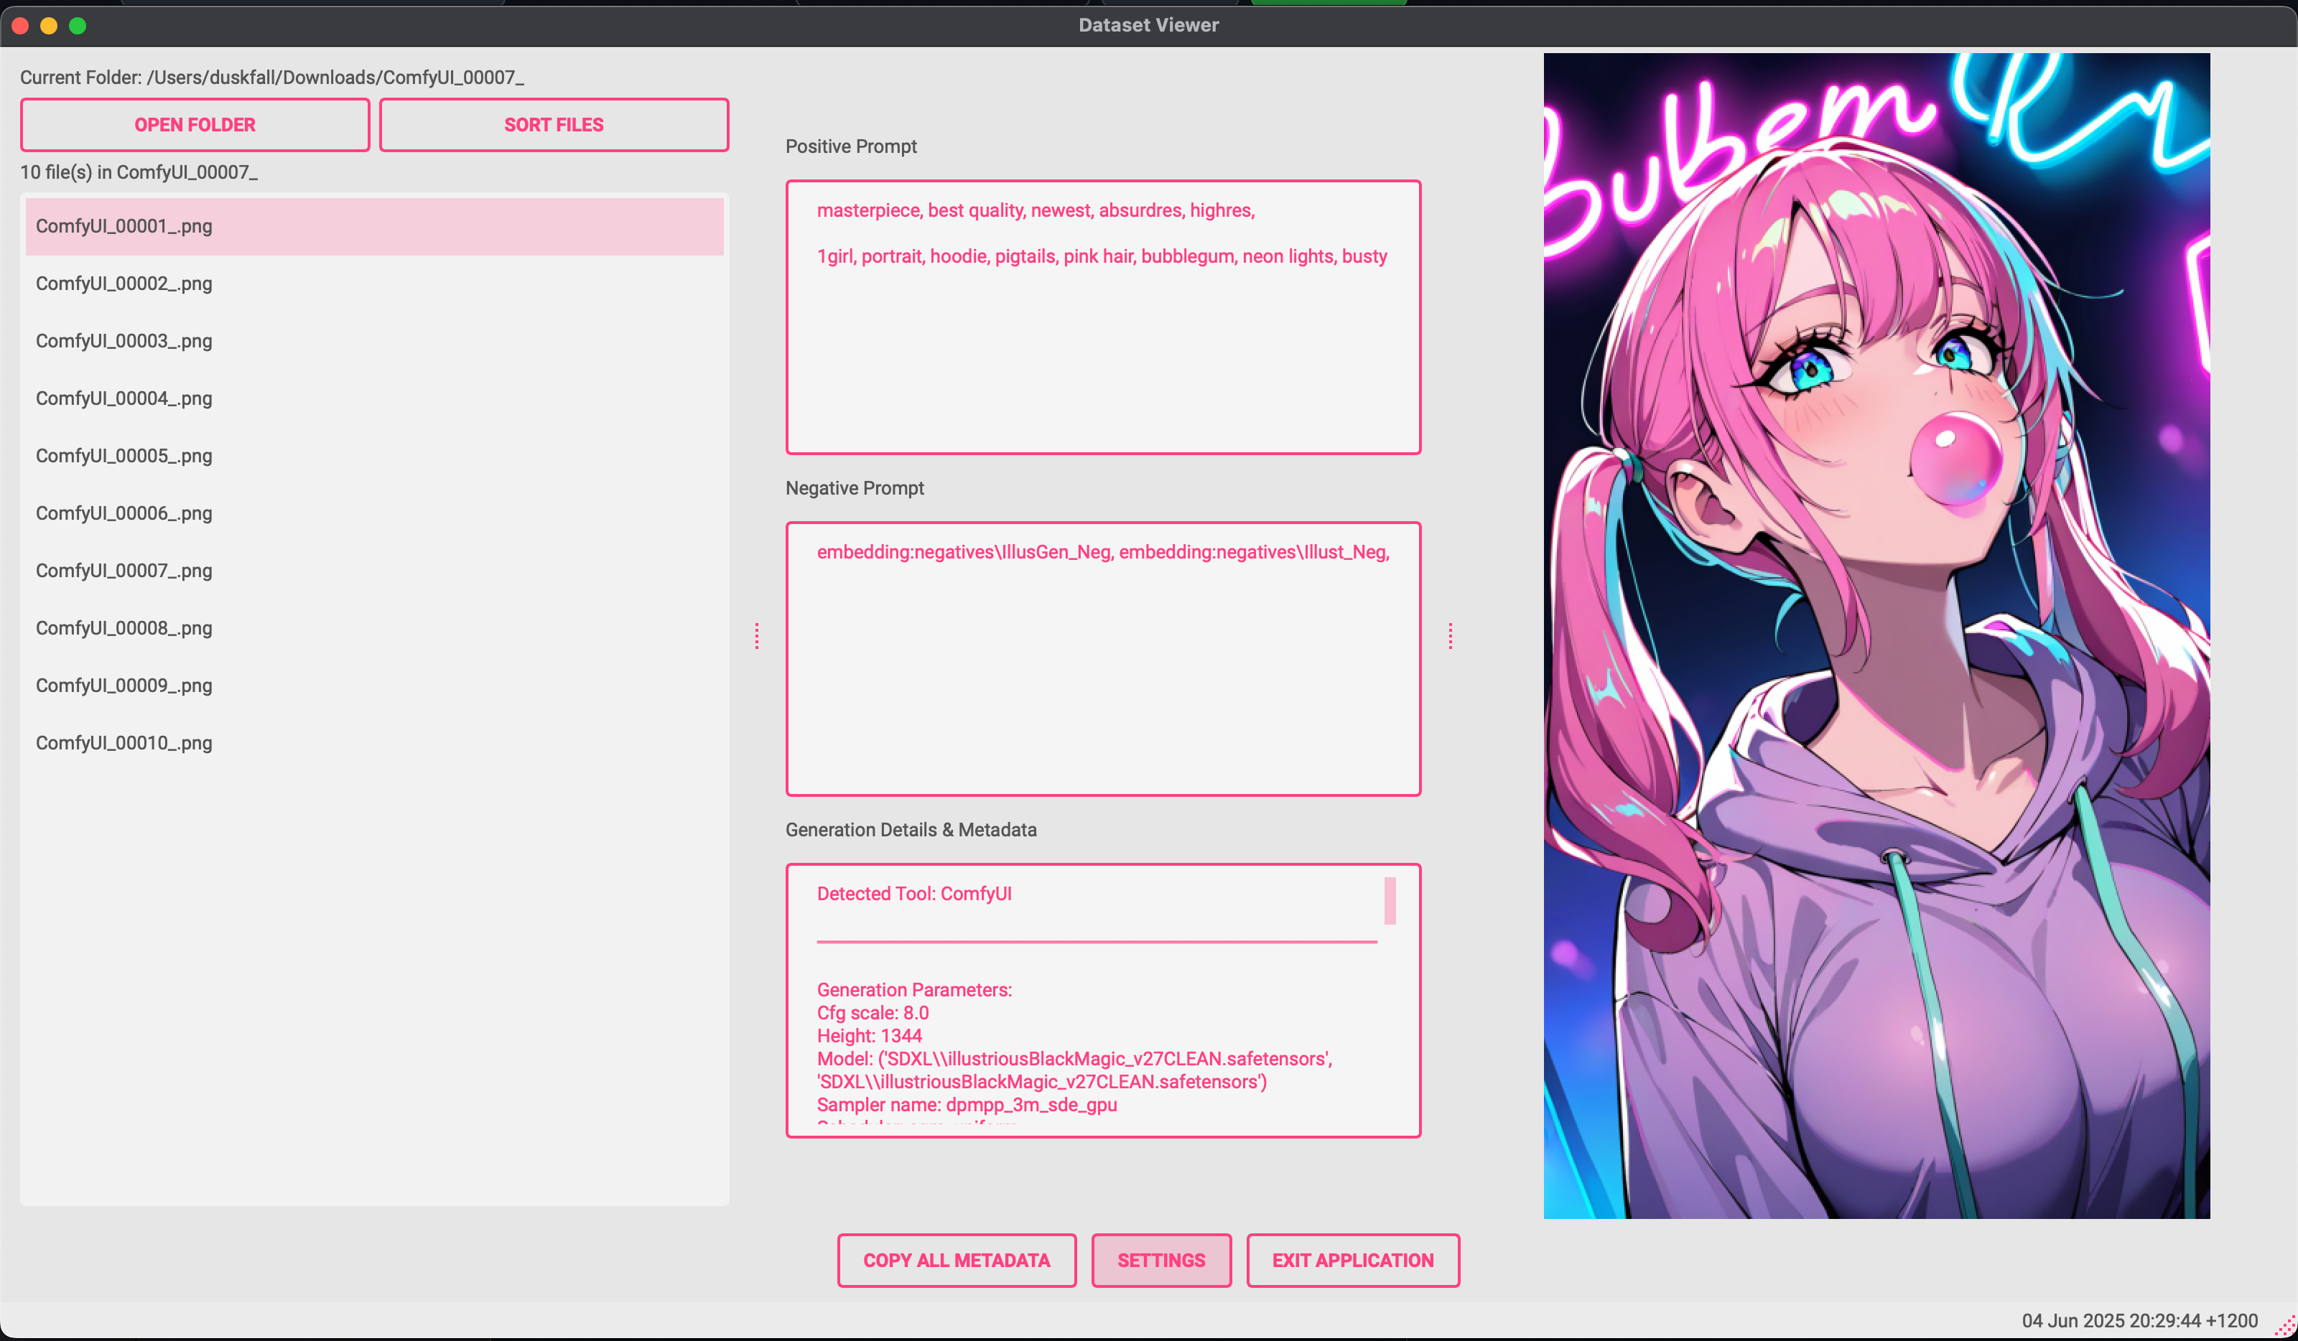Open the Settings dialog
This screenshot has width=2298, height=1341.
coord(1161,1260)
